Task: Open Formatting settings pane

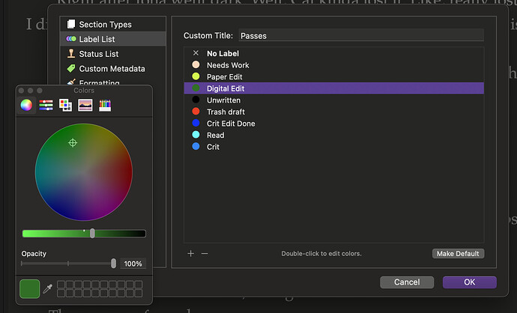Action: (x=113, y=82)
